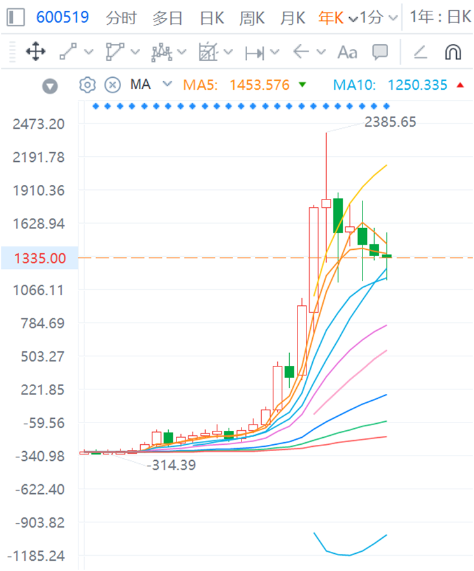Viewport: 474px width, 571px height.
Task: Click the tall candlestick peaking at 2385.65
Action: pos(326,203)
